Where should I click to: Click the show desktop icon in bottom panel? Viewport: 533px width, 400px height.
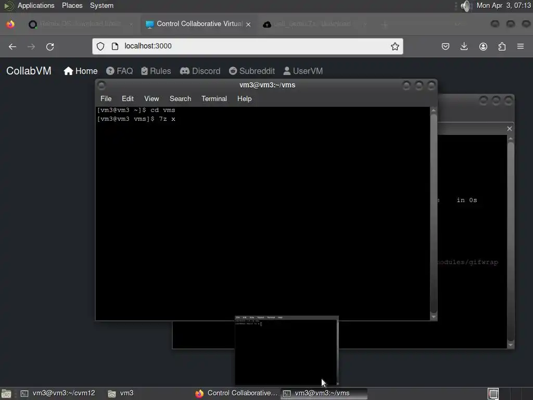[x=6, y=394]
